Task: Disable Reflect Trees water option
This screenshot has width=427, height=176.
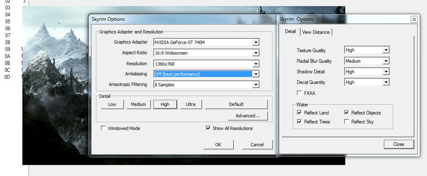Action: point(300,122)
